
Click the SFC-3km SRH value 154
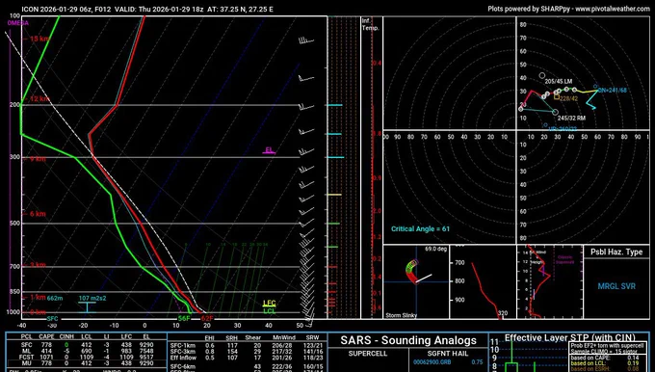[x=232, y=352]
